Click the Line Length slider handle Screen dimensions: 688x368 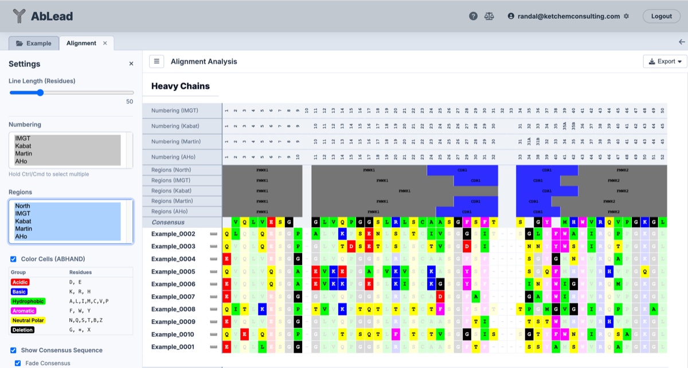coord(40,92)
